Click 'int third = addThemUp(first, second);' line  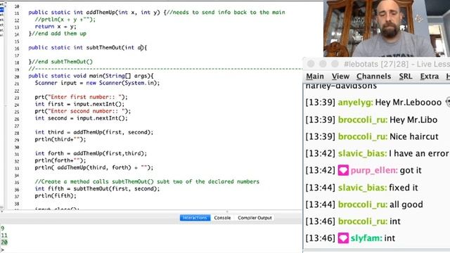pos(94,132)
